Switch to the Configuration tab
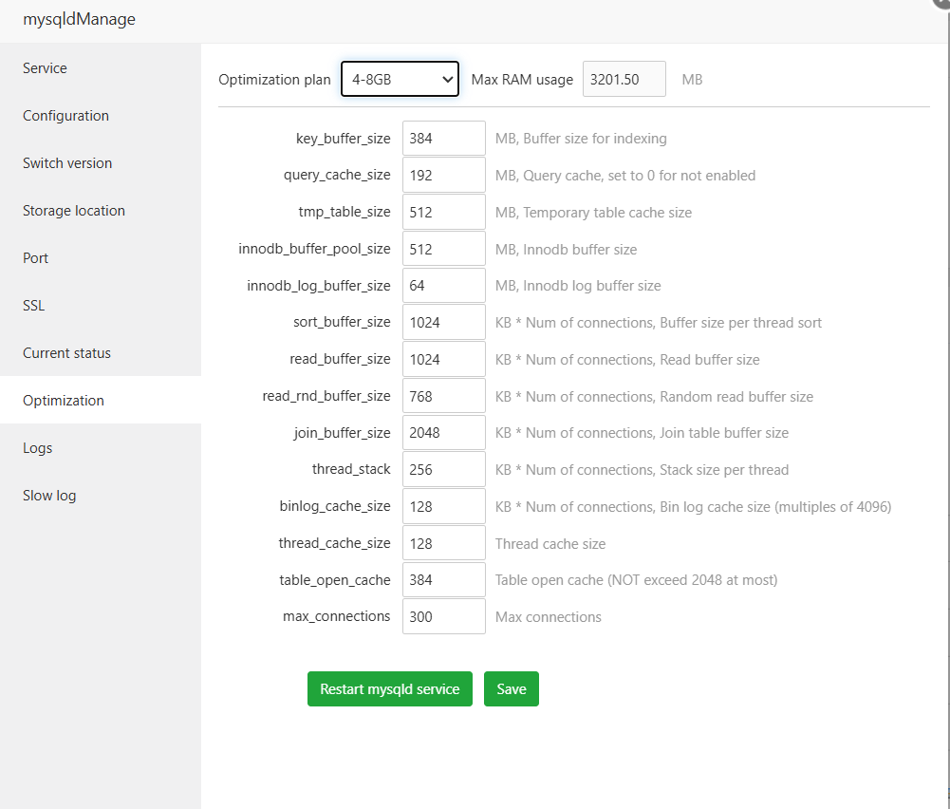 coord(65,116)
